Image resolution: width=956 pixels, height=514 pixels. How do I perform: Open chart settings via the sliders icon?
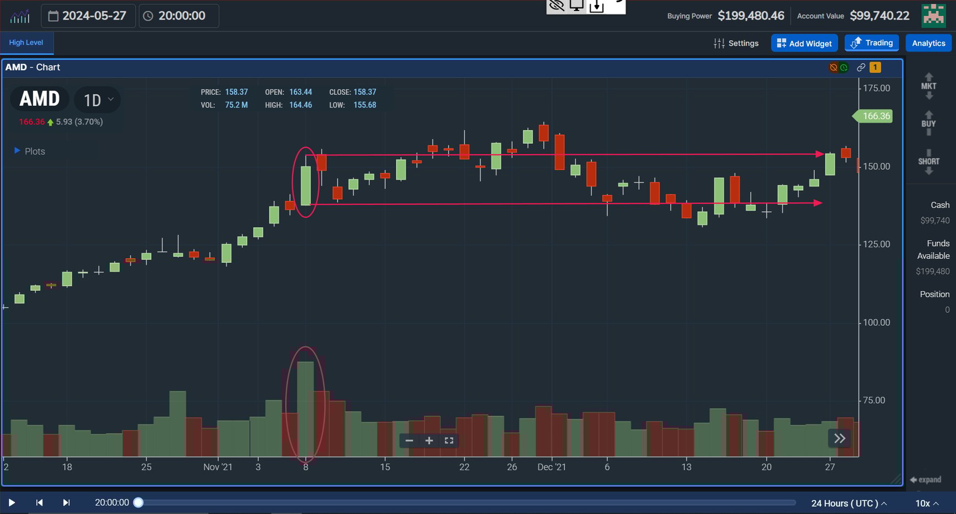720,43
